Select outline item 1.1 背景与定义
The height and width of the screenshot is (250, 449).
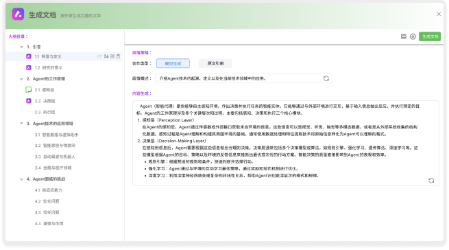pyautogui.click(x=48, y=56)
